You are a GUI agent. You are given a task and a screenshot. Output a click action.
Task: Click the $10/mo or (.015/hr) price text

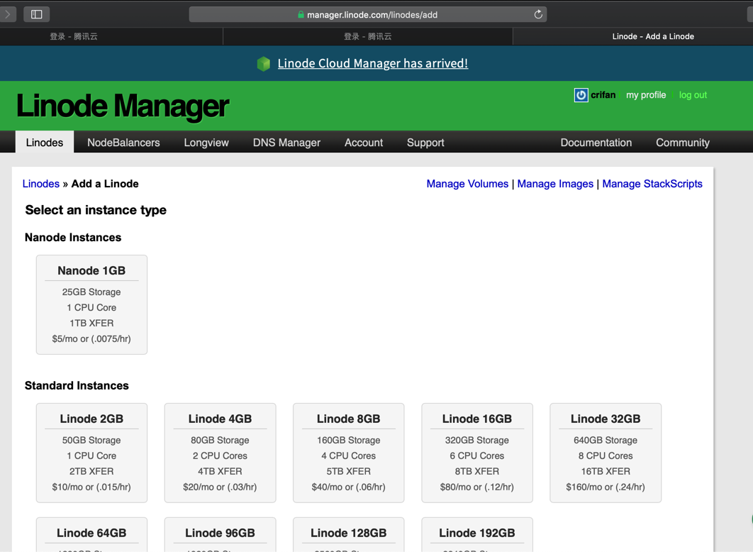tap(91, 487)
